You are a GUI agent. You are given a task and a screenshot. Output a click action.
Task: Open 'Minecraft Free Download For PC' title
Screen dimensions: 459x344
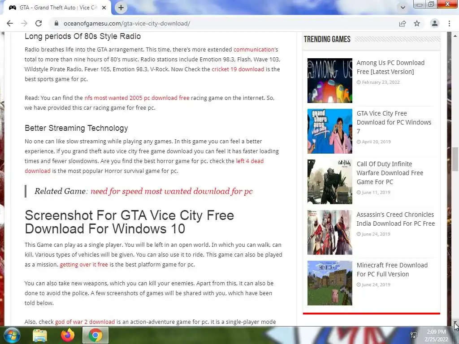392,270
